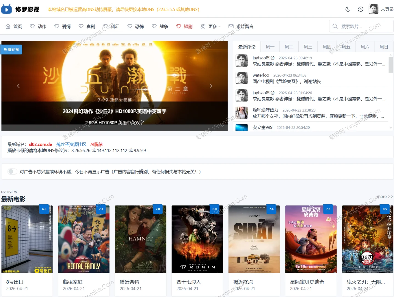Viewport: 394px width, 297px height.
Task: Open viewing history clock icon
Action: [360, 9]
